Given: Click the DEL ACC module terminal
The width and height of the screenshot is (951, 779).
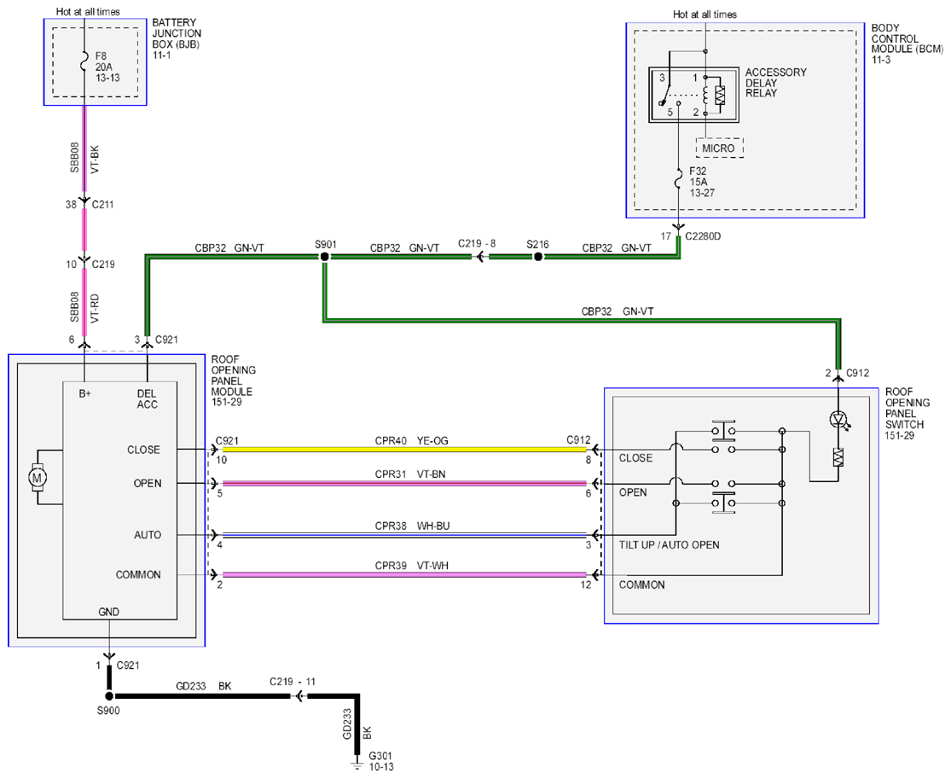Looking at the screenshot, I should (147, 399).
